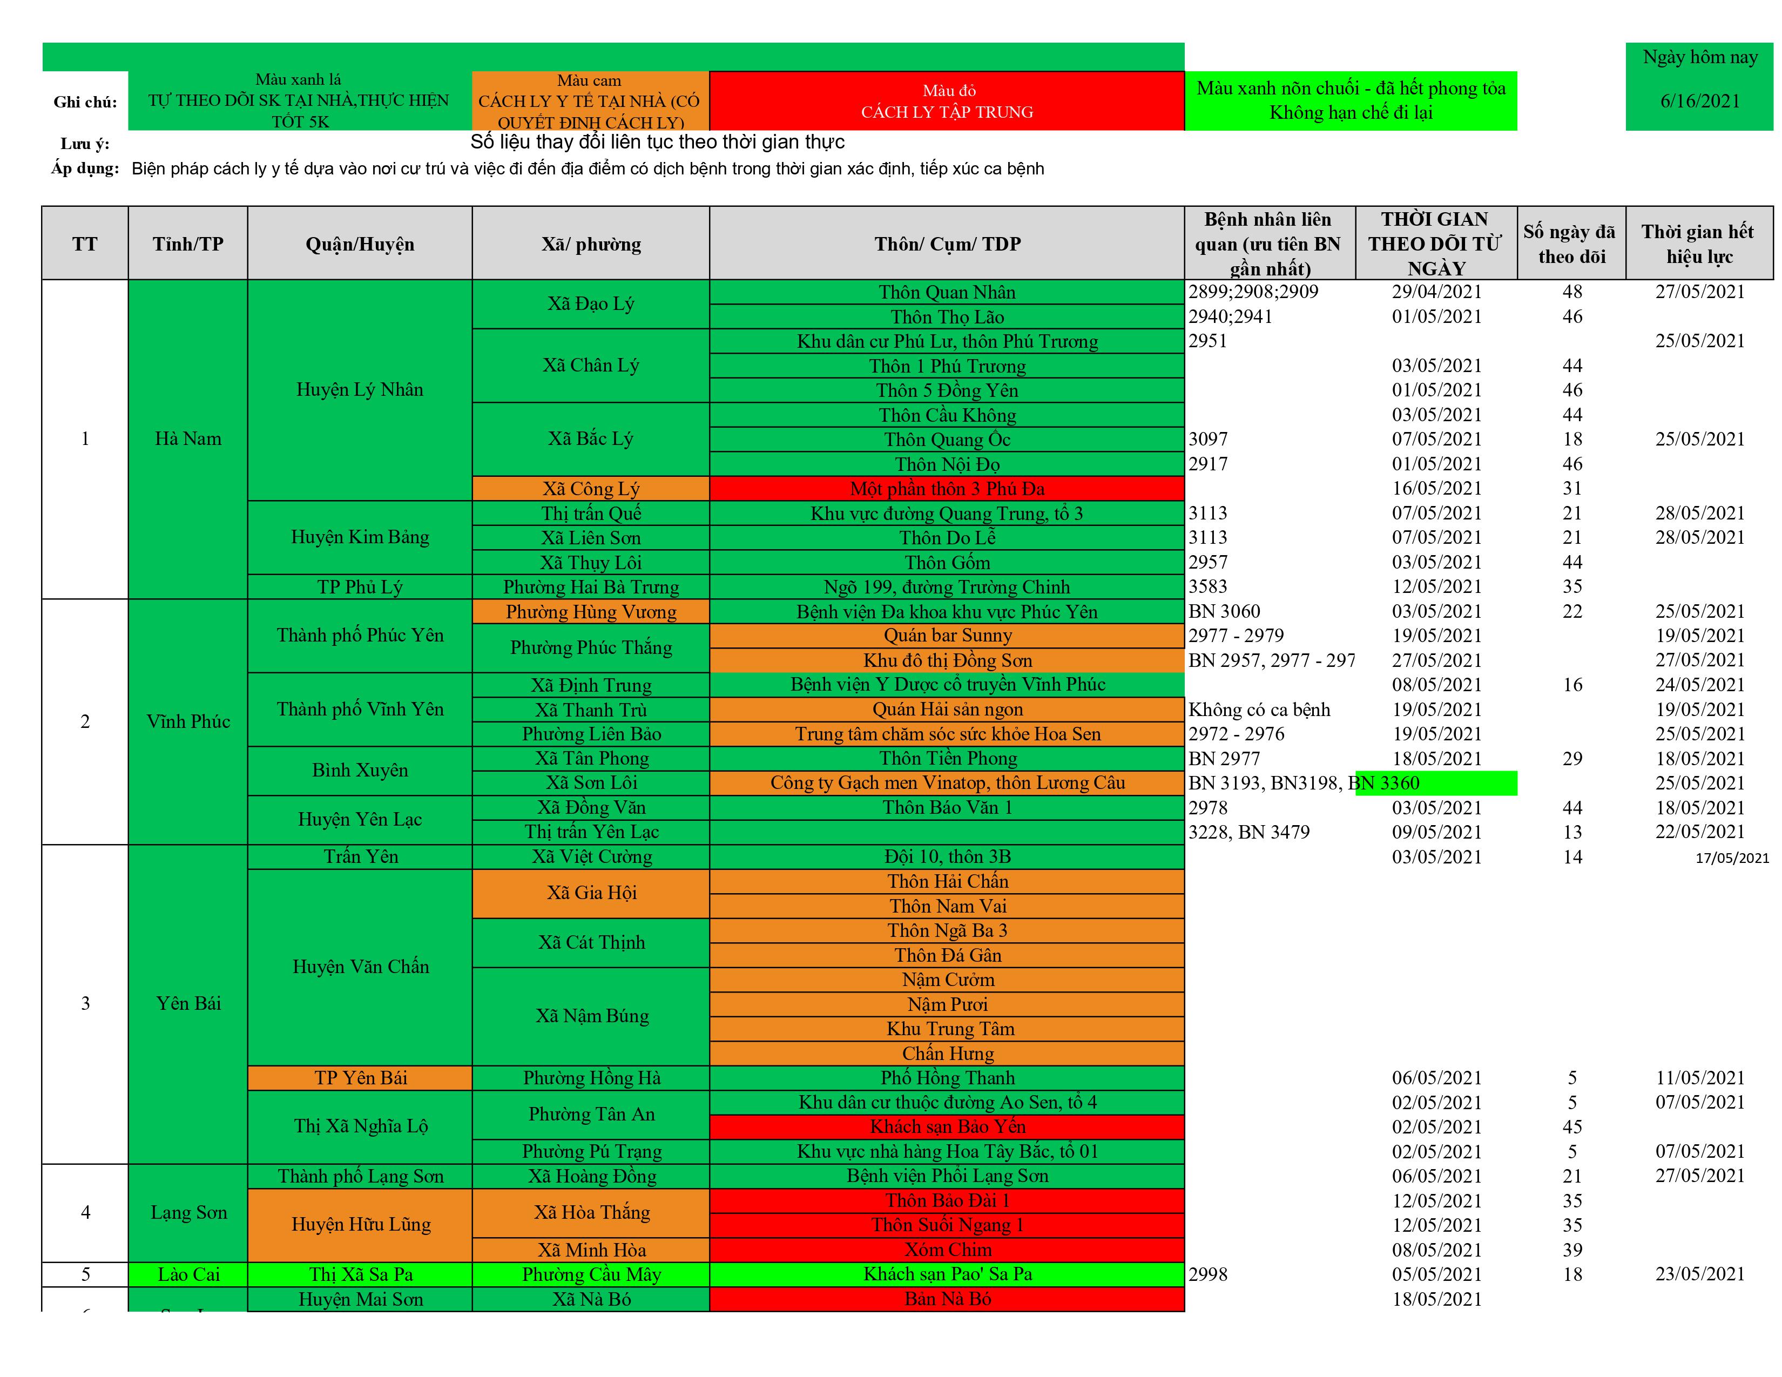Click the Hà Nam province cell
This screenshot has height=1377, width=1782.
(x=188, y=439)
